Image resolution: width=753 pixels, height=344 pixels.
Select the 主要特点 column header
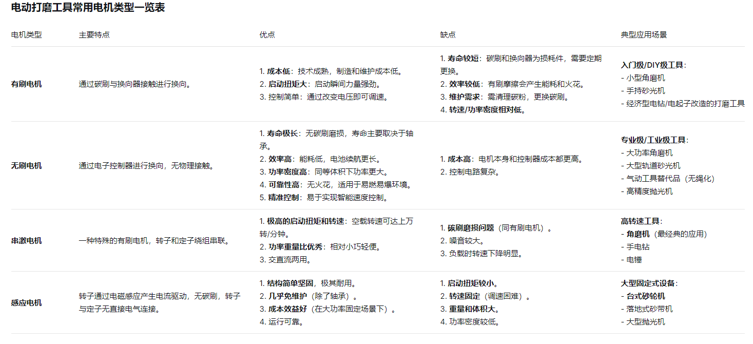(94, 35)
